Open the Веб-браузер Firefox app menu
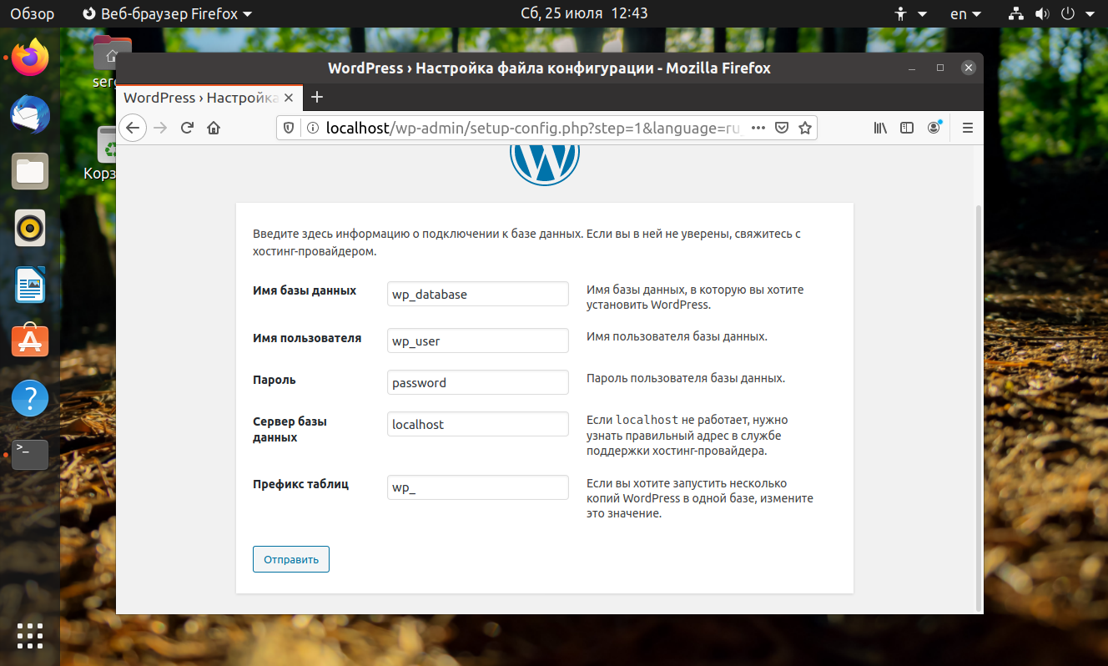Screen dimensions: 1108x666 (x=169, y=14)
